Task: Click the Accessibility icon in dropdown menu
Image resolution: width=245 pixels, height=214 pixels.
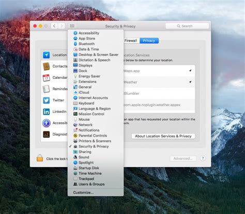Action: coord(75,33)
